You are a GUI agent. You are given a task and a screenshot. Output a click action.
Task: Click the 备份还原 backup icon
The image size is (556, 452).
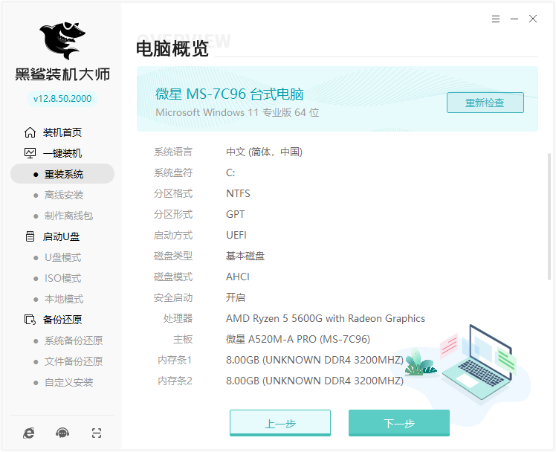[30, 320]
